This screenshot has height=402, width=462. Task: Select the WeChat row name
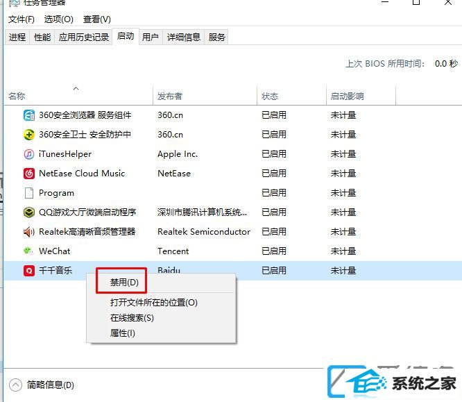tap(55, 251)
